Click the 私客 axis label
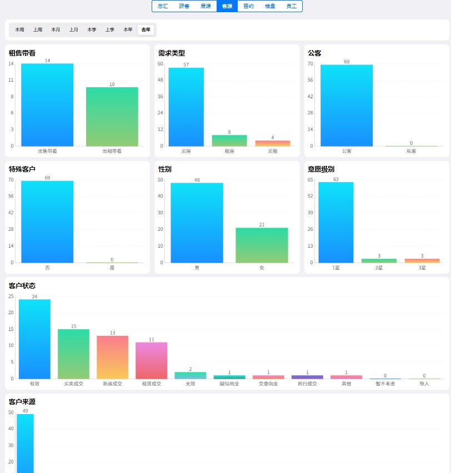Screen dimensions: 451x473 click(x=411, y=151)
